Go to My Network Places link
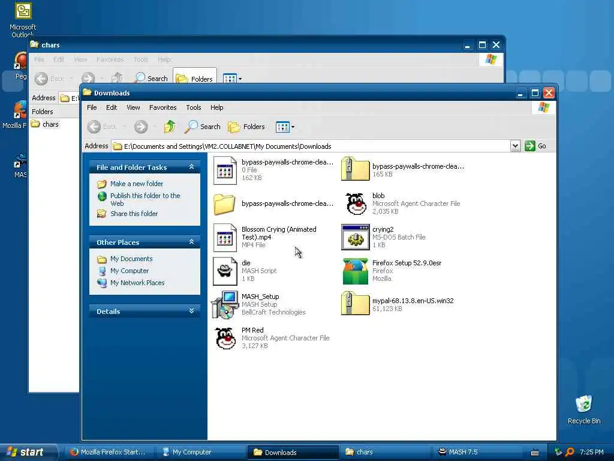The image size is (614, 461). pyautogui.click(x=137, y=283)
